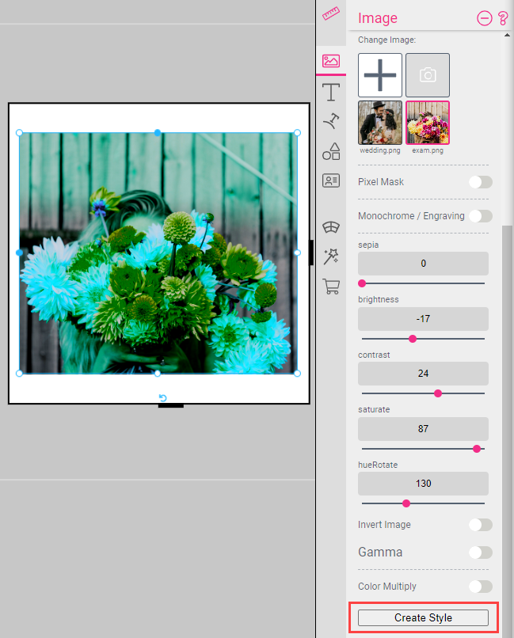This screenshot has height=638, width=514.
Task: Click the sepia value field
Action: [x=423, y=264]
